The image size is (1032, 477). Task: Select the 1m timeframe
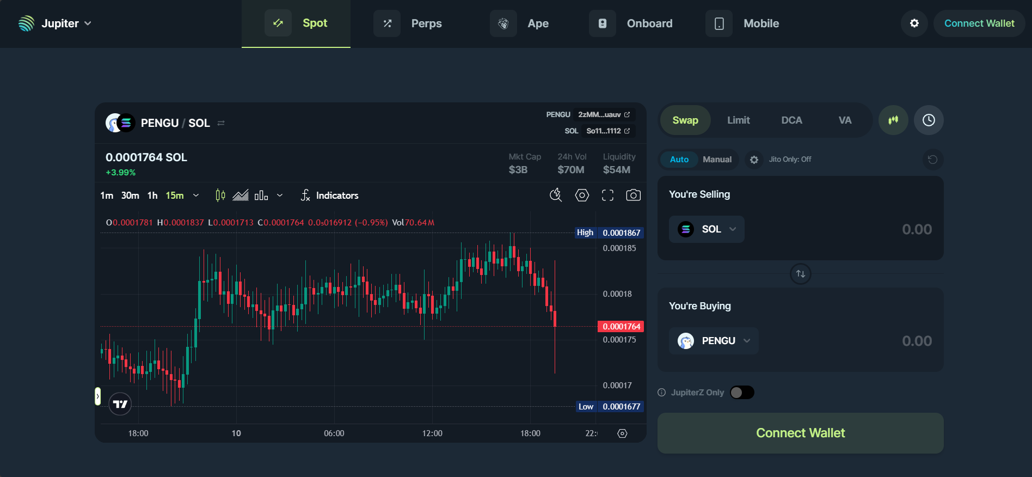click(107, 195)
